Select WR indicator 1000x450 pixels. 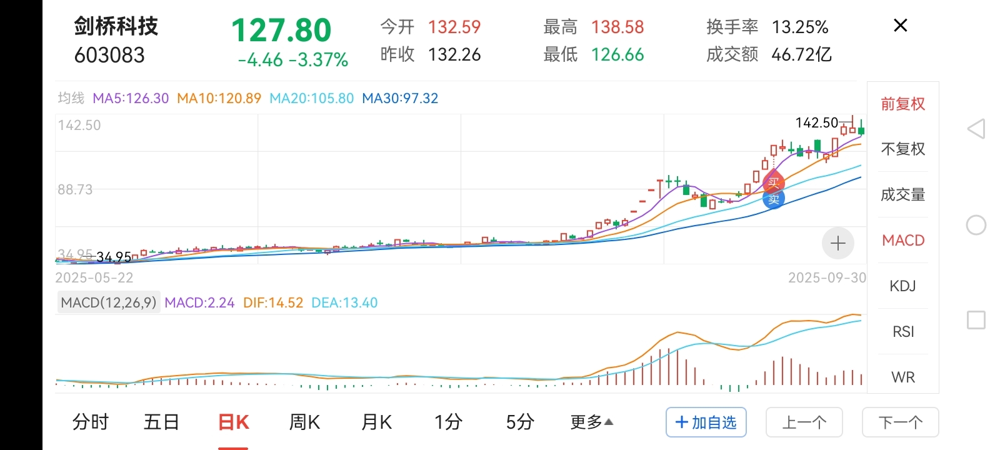coord(902,377)
